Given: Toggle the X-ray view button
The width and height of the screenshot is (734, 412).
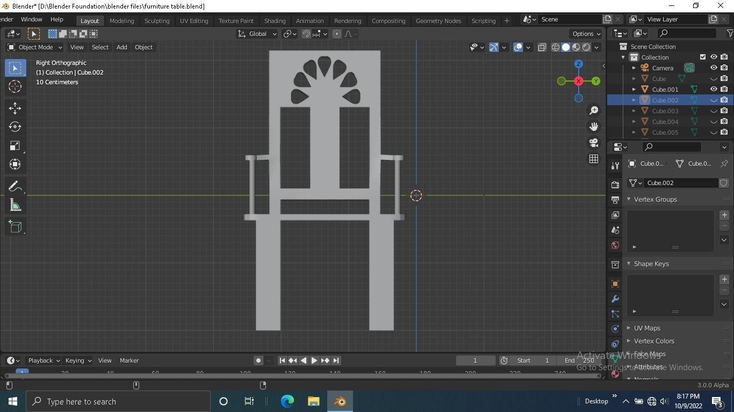Looking at the screenshot, I should (x=542, y=47).
